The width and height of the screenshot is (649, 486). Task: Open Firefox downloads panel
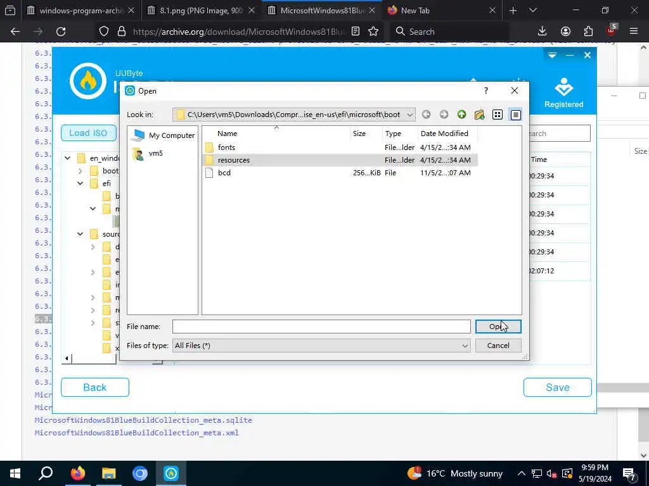(542, 32)
